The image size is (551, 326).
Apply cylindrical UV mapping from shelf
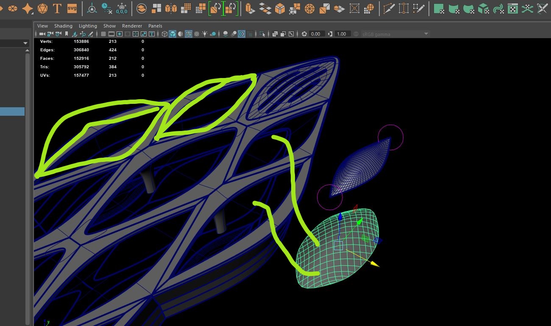[454, 8]
